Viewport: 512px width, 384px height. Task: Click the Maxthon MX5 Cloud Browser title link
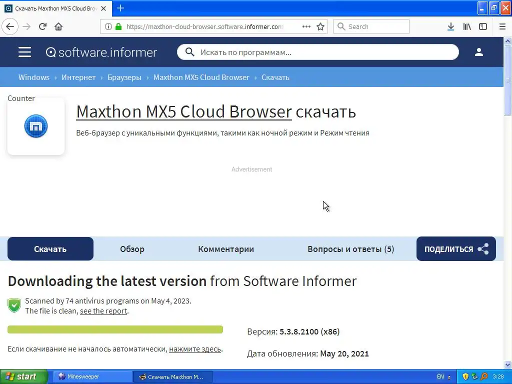(184, 111)
